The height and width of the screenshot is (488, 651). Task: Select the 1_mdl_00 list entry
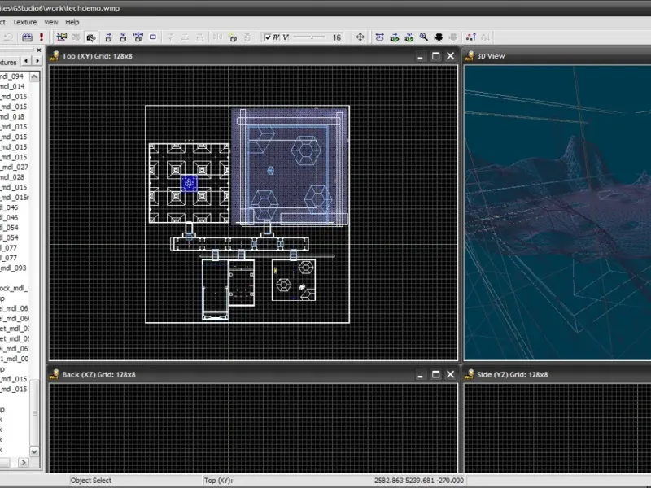14,359
